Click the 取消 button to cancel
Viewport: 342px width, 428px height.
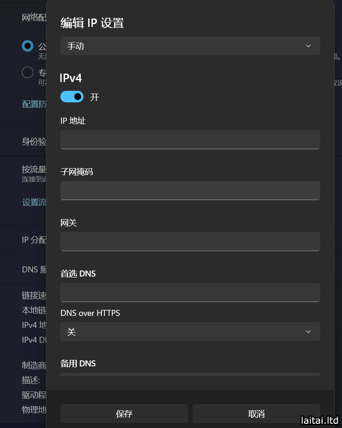point(257,414)
